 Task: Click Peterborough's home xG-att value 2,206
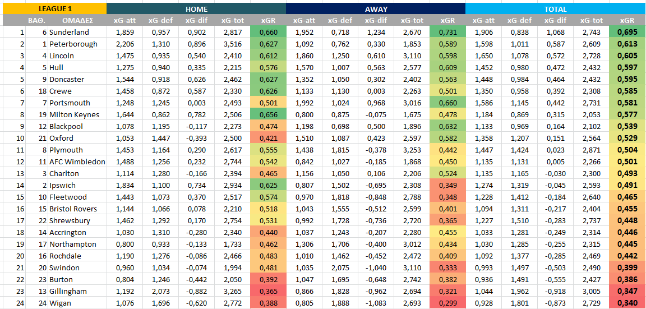[x=124, y=44]
